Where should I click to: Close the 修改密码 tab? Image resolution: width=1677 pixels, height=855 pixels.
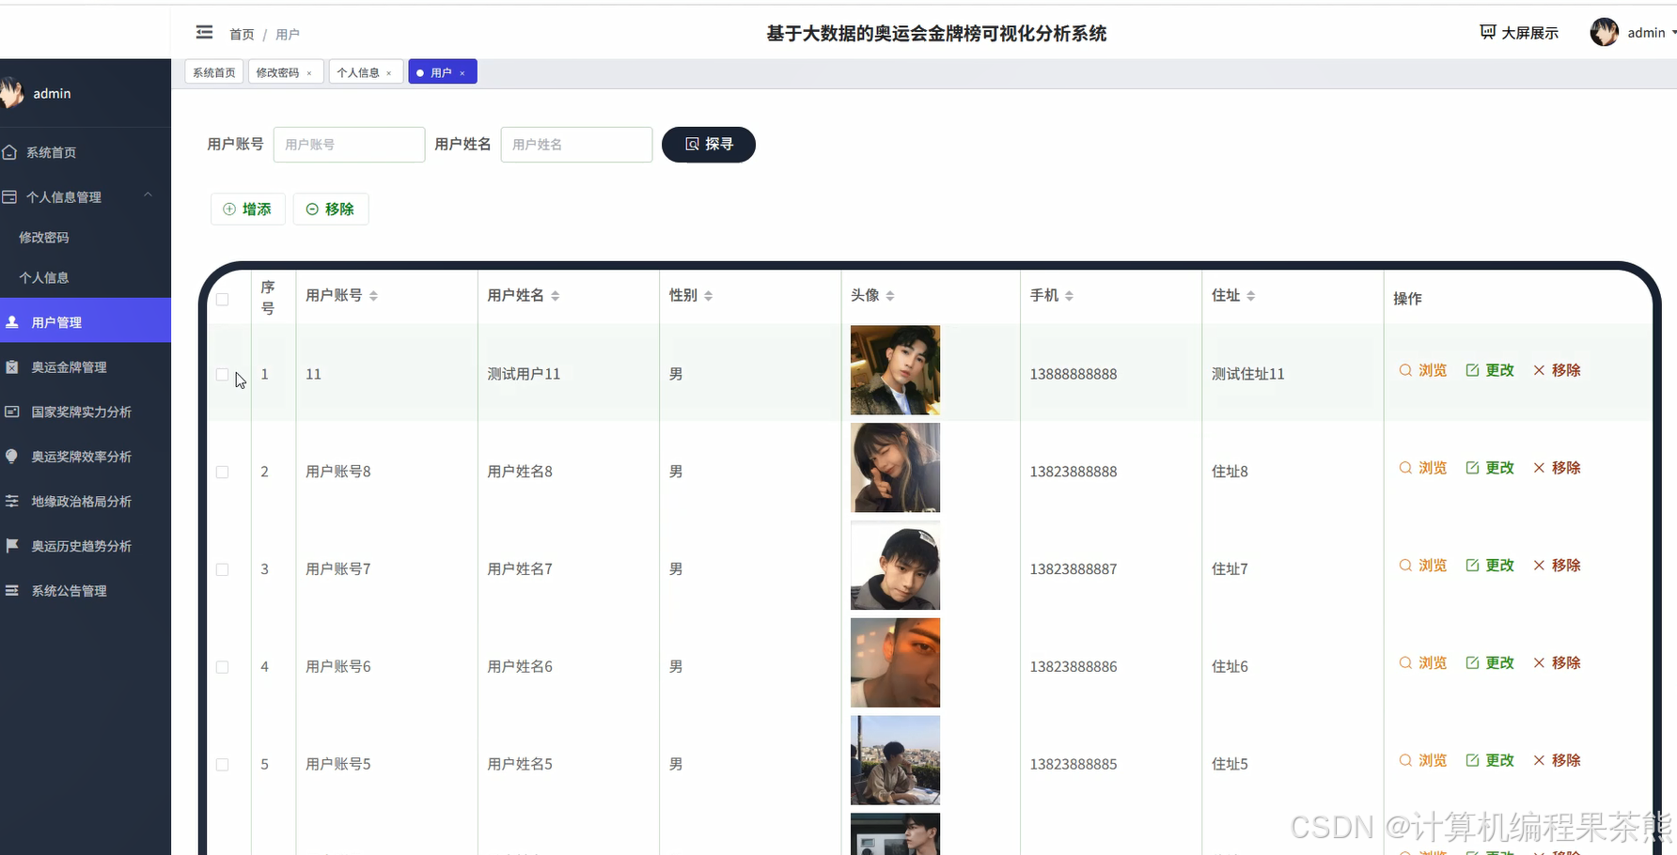tap(309, 73)
